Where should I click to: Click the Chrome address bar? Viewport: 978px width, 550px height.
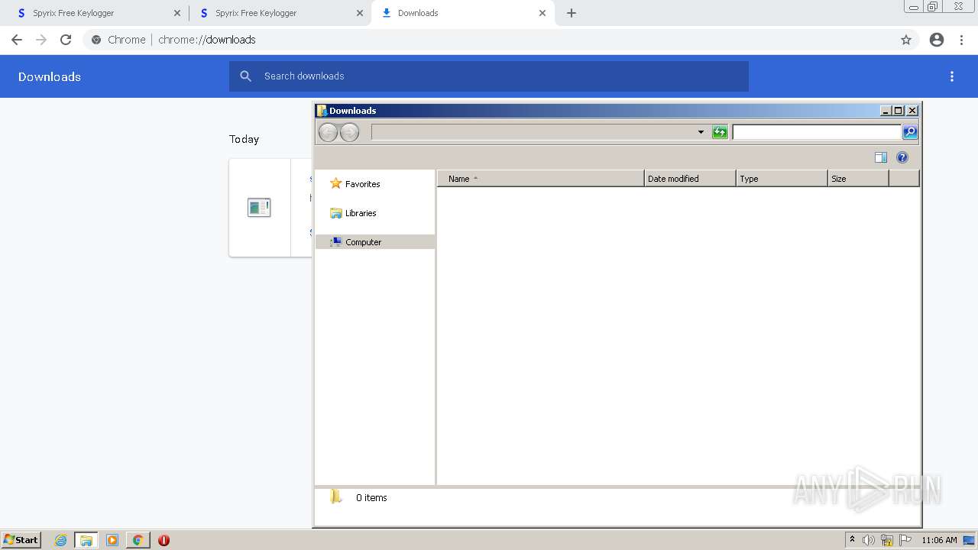[489, 40]
